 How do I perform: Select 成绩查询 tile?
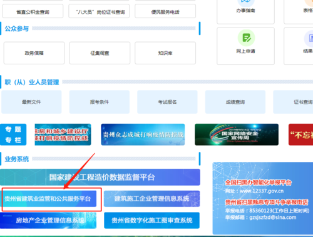(x=235, y=102)
